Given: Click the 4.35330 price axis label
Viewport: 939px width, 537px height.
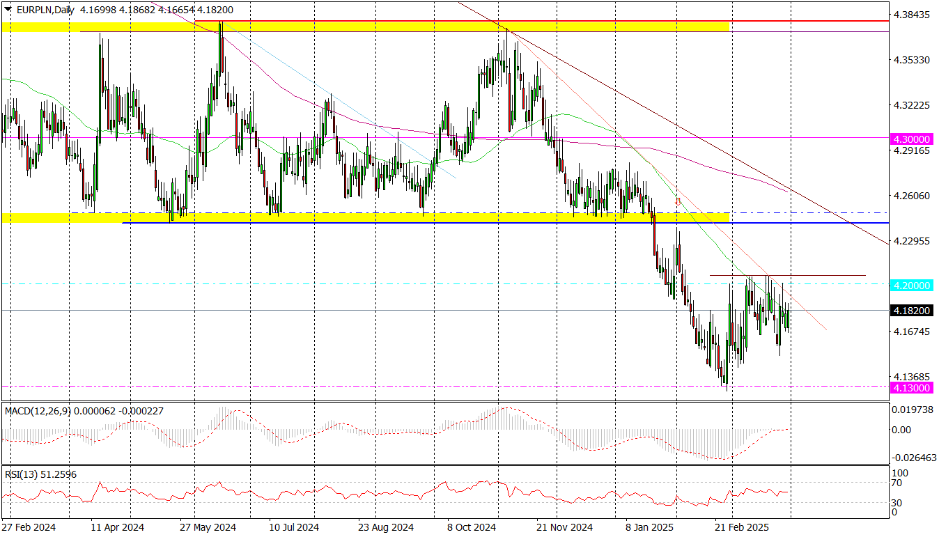Looking at the screenshot, I should click(x=912, y=61).
